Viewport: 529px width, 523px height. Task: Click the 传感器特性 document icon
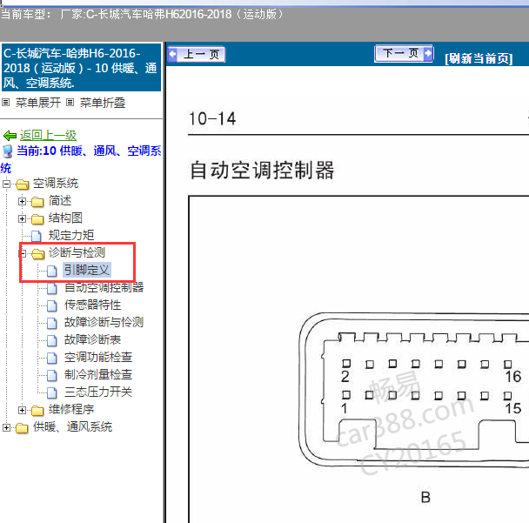(x=51, y=305)
